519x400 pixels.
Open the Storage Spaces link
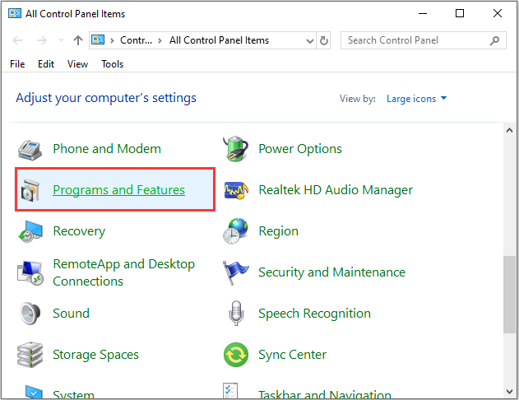click(95, 355)
